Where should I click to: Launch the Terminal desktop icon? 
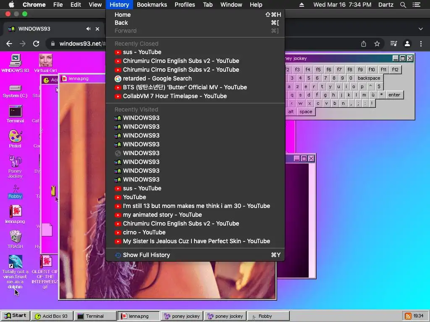(16, 114)
